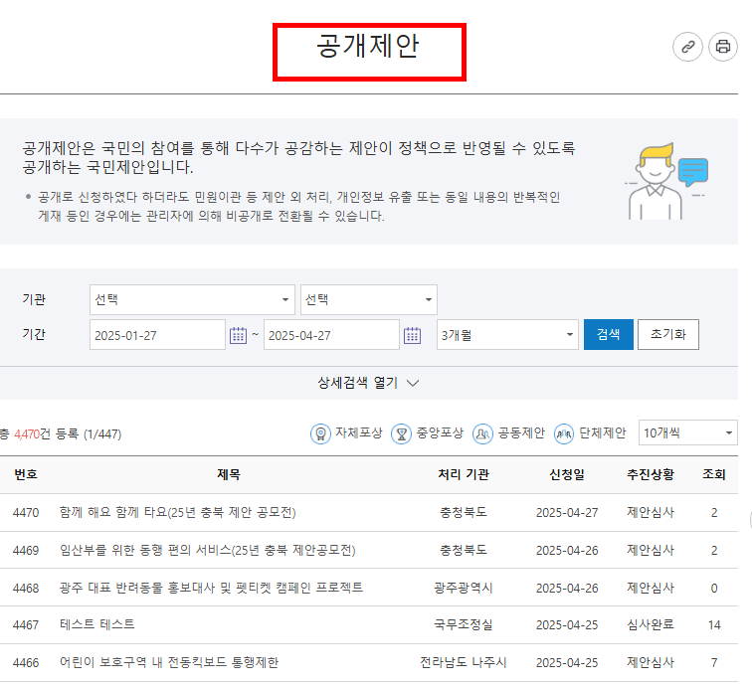Print the page with printer icon
The width and height of the screenshot is (752, 688).
click(x=723, y=47)
